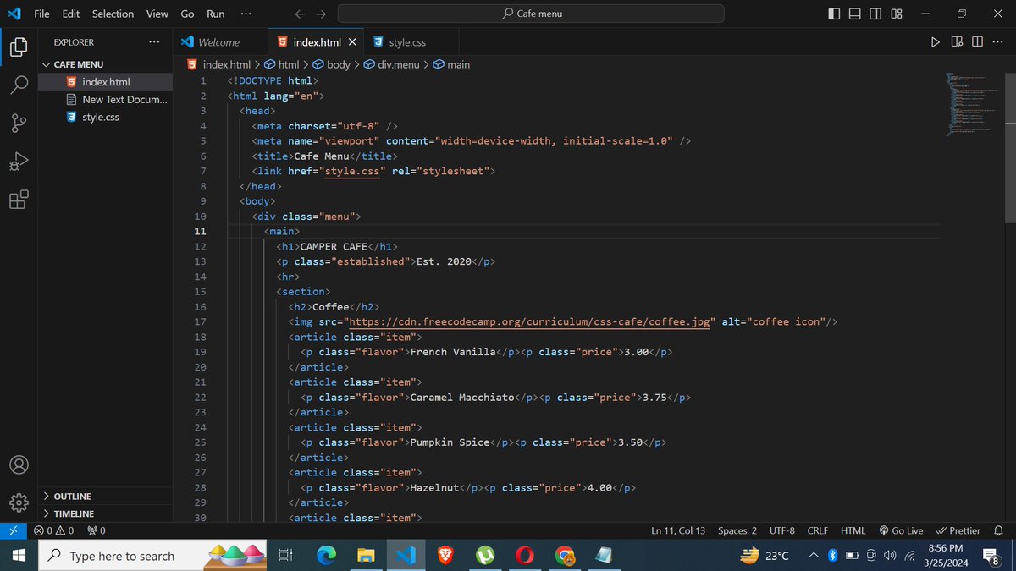The height and width of the screenshot is (571, 1016).
Task: Toggle the secondary side bar
Action: pyautogui.click(x=875, y=14)
